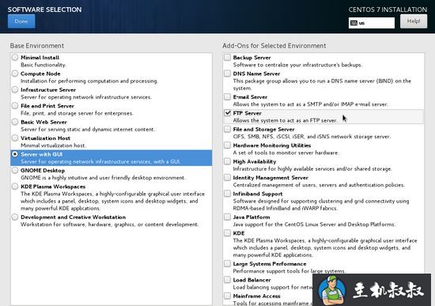Select KDE Plasma Workspaces radio button
This screenshot has width=435, height=306.
click(x=15, y=186)
